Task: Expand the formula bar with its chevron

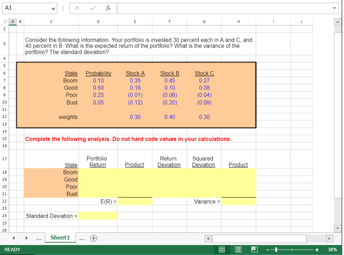Action: click(334, 8)
